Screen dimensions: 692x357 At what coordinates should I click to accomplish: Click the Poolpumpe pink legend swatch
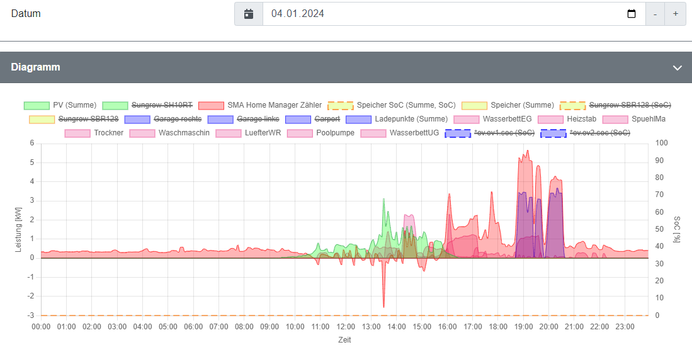tap(299, 133)
